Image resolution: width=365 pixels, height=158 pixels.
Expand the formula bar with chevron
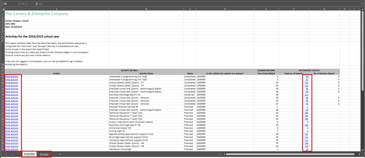(x=361, y=4)
